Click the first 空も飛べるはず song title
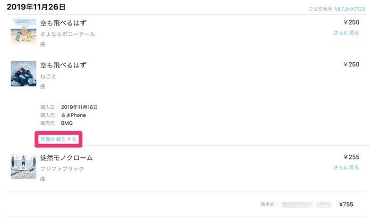 tap(63, 23)
